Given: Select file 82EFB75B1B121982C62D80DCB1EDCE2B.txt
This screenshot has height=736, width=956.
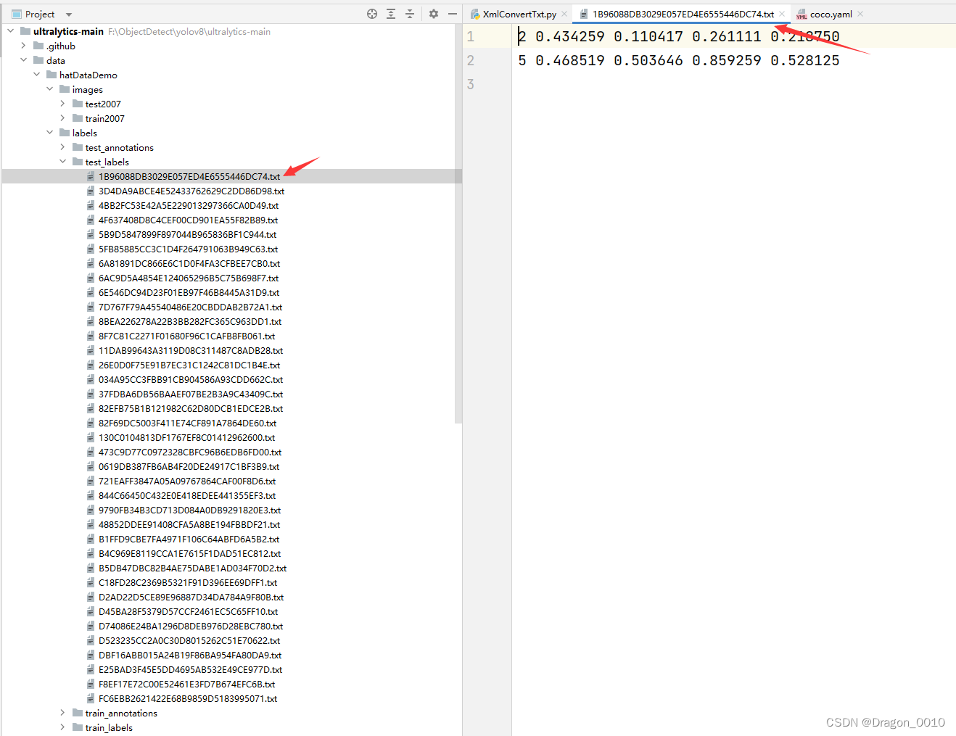Looking at the screenshot, I should point(191,408).
